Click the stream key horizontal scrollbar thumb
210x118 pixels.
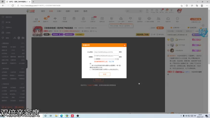tap(98, 59)
